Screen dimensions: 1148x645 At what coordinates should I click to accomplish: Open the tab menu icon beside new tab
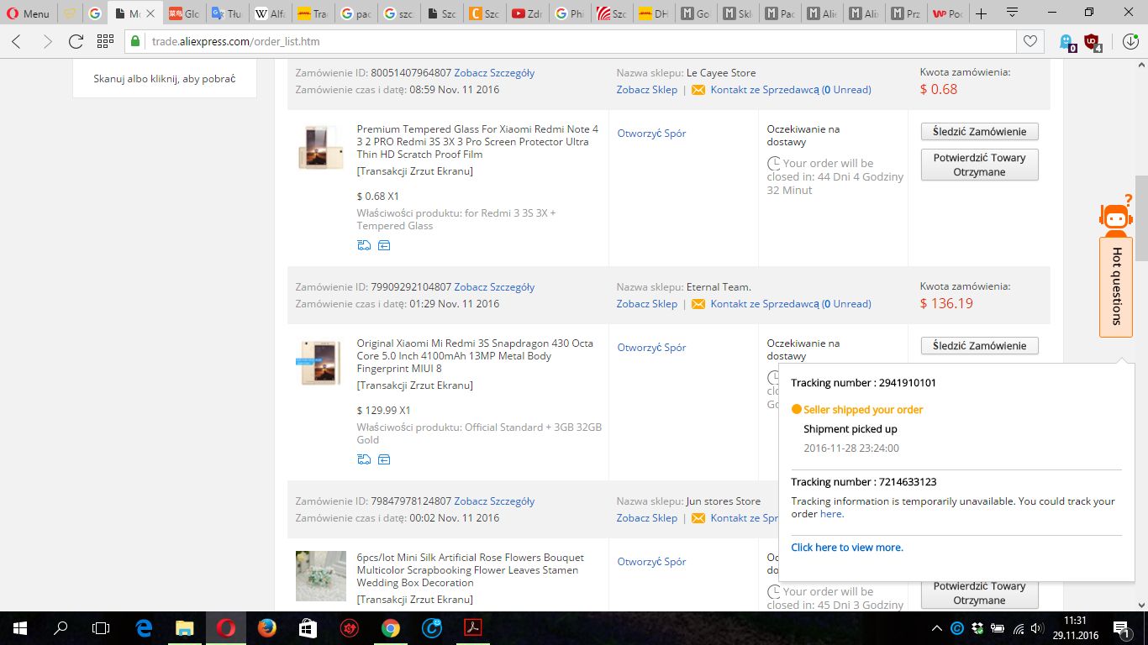pos(1013,13)
